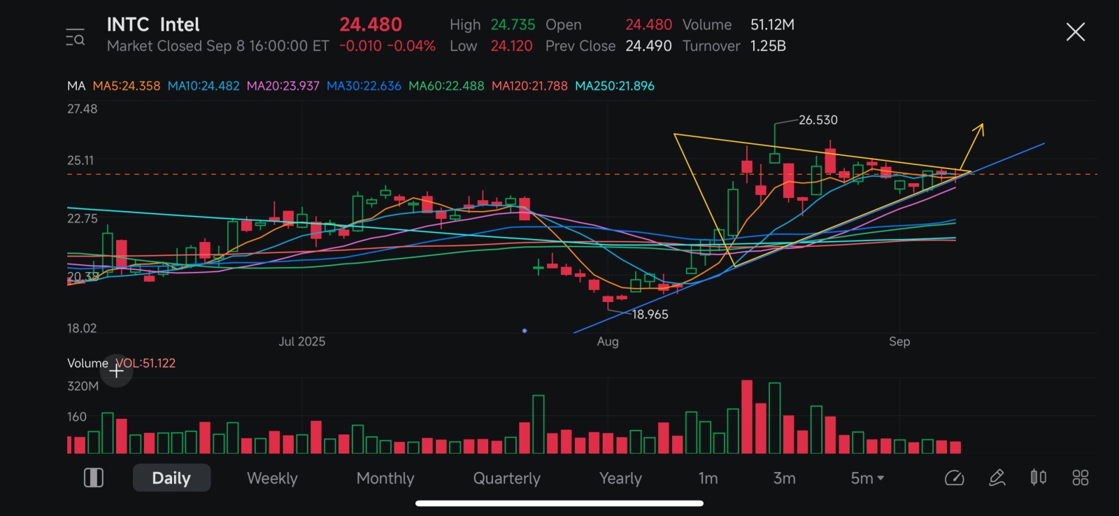The width and height of the screenshot is (1119, 516).
Task: Expand the 5m interval dropdown
Action: [867, 478]
